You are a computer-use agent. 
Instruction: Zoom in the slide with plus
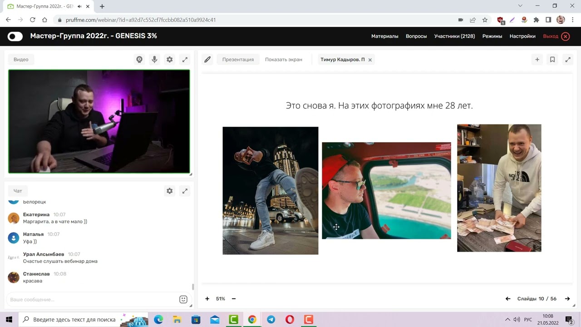tap(207, 299)
